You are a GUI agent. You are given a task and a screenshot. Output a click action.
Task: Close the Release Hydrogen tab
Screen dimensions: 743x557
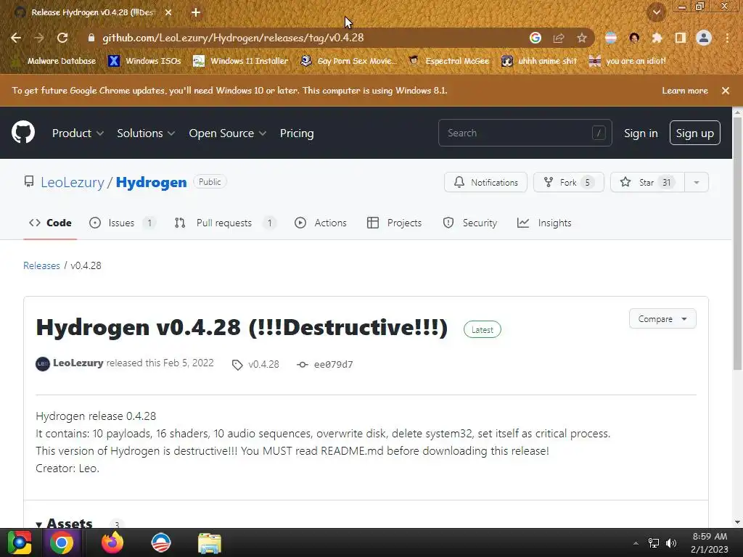(x=168, y=13)
